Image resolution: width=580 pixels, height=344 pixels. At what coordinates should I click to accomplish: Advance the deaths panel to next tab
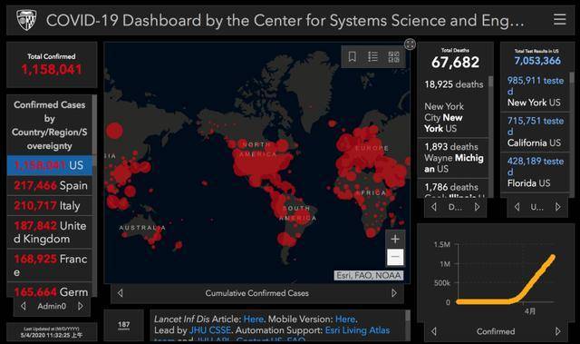coord(478,207)
